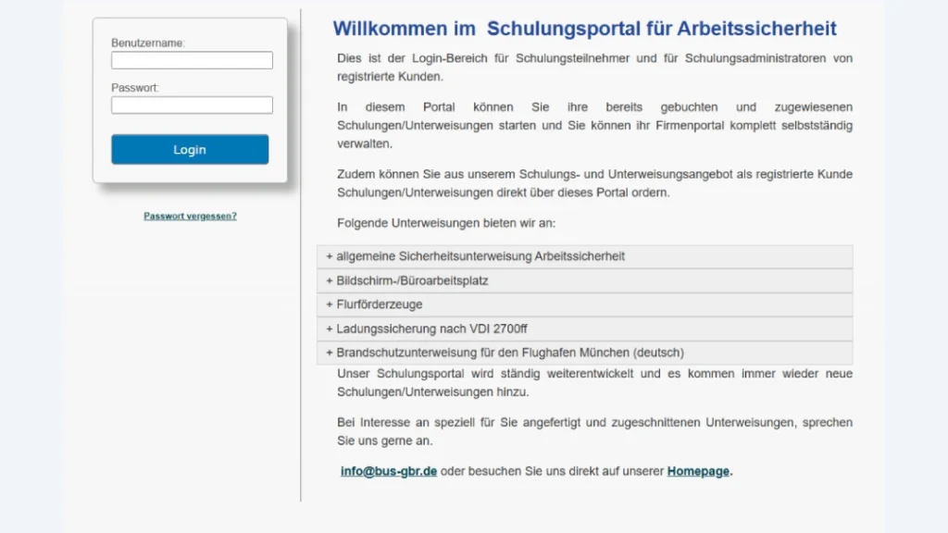Focus the Passwort input field
This screenshot has height=533, width=948.
point(192,105)
